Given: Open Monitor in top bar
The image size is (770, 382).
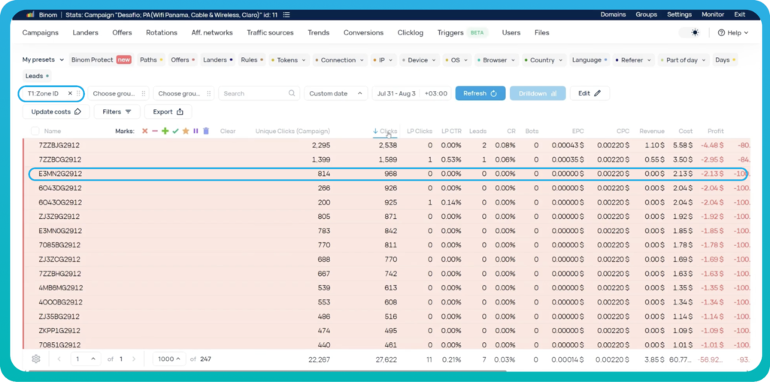Looking at the screenshot, I should (x=713, y=15).
